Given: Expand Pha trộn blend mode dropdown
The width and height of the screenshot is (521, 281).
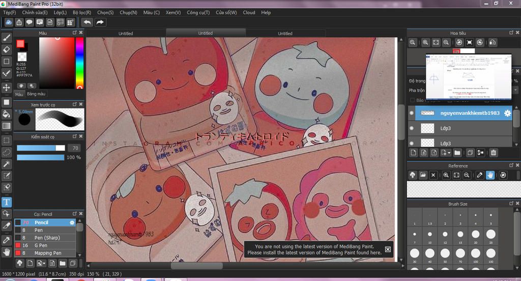Looking at the screenshot, I should click(515, 90).
